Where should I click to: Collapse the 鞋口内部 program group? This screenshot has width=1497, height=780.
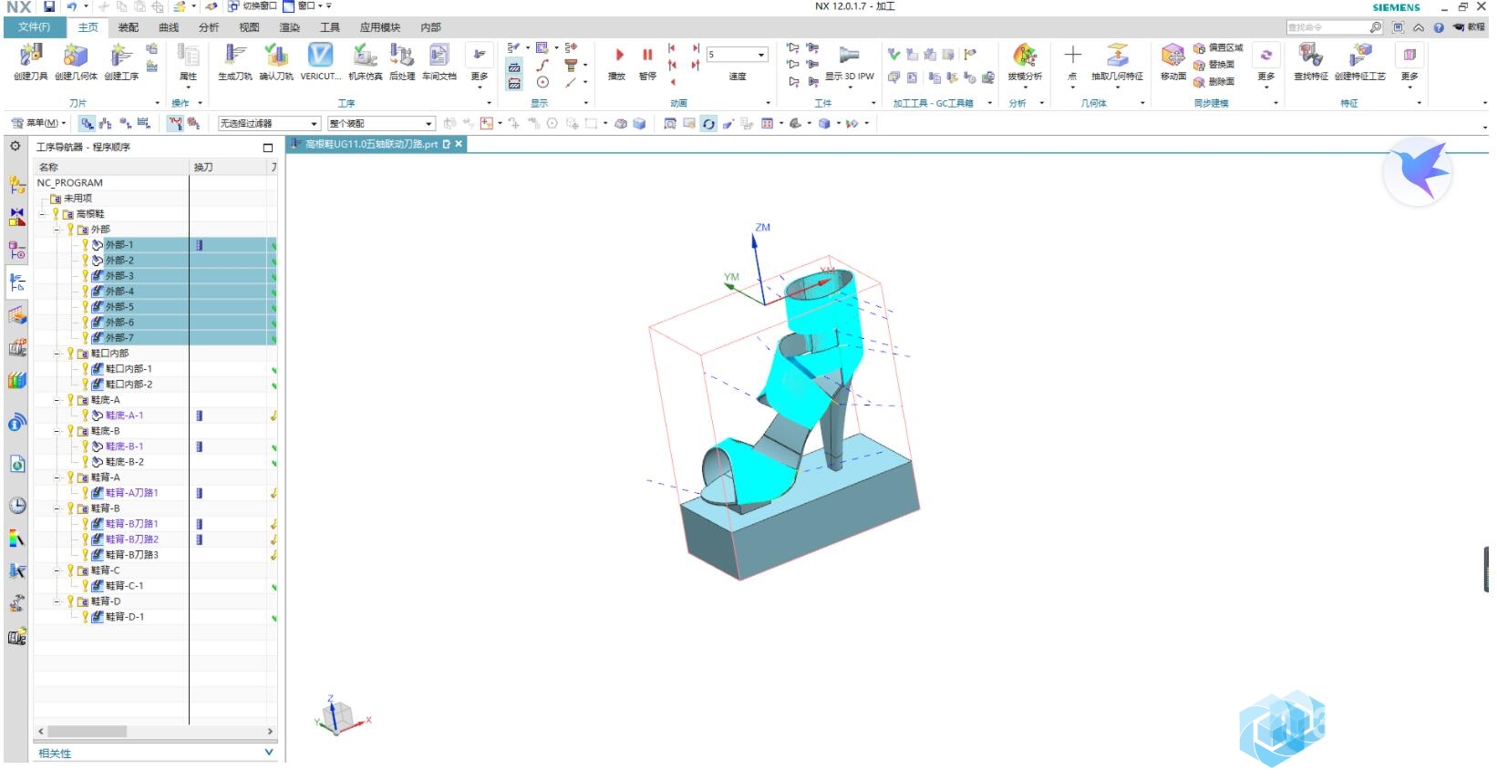pyautogui.click(x=57, y=354)
